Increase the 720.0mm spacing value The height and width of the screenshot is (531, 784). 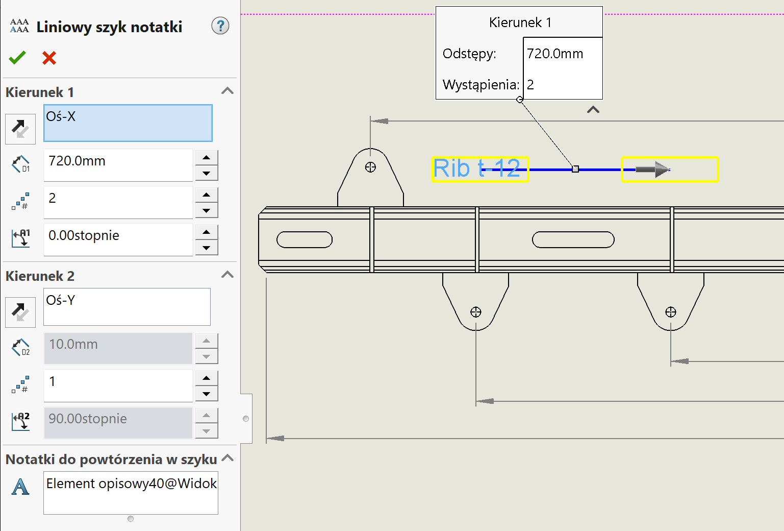pyautogui.click(x=207, y=157)
